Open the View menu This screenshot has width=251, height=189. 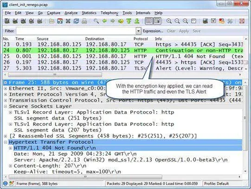[x=30, y=13]
